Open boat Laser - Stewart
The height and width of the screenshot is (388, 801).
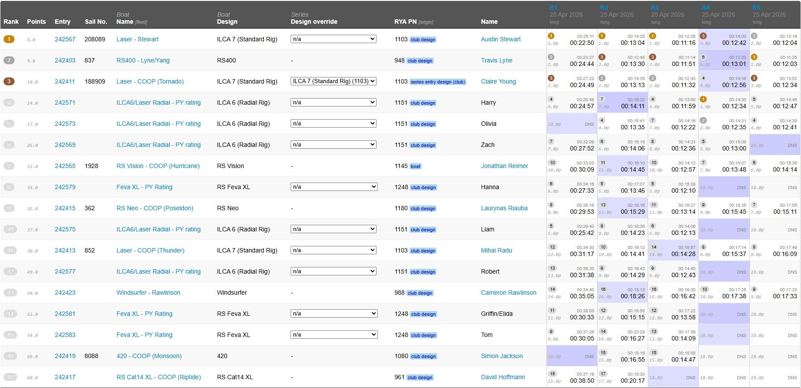[x=137, y=39]
